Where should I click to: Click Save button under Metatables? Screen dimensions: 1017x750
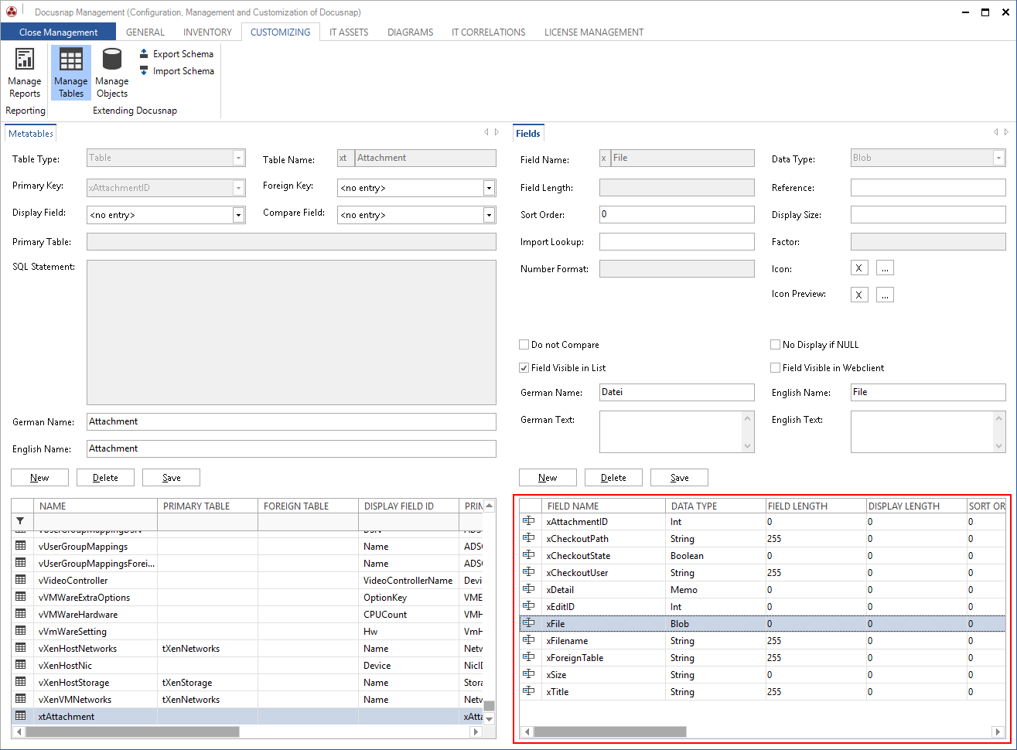(x=171, y=478)
